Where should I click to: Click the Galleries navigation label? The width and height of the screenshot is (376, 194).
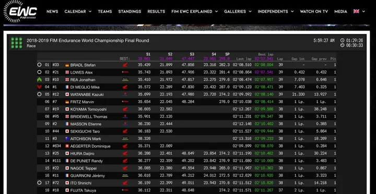click(x=235, y=11)
